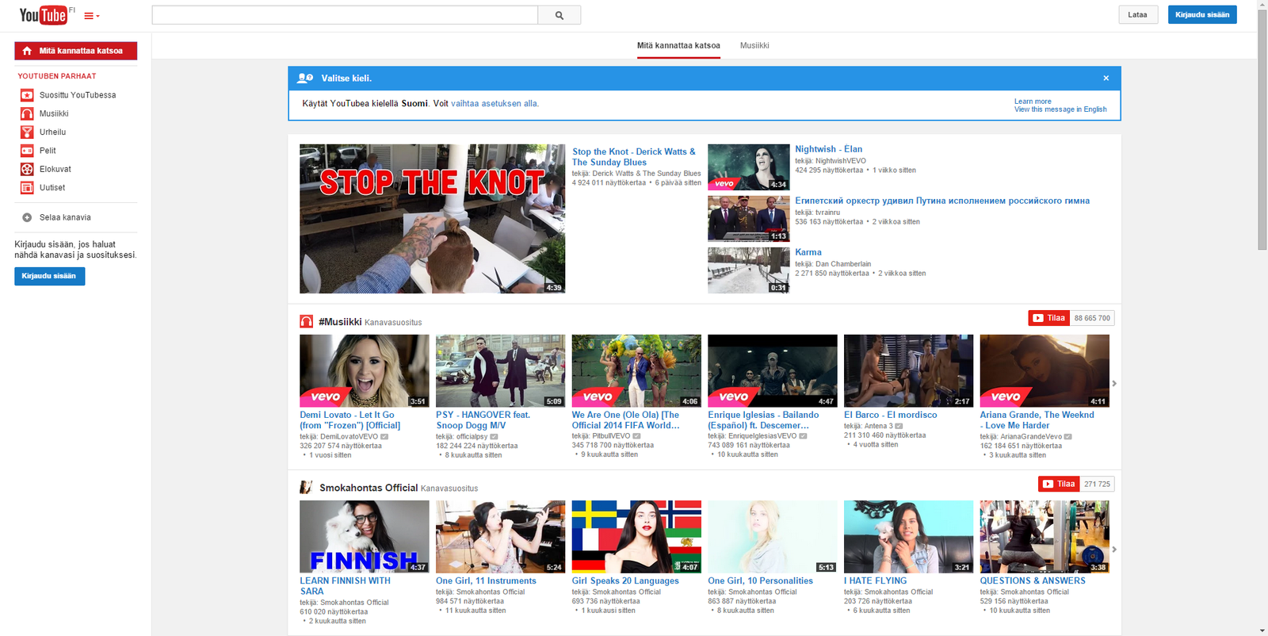Viewport: 1268px width, 636px height.
Task: Expand the guide menu next to logo
Action: (92, 16)
